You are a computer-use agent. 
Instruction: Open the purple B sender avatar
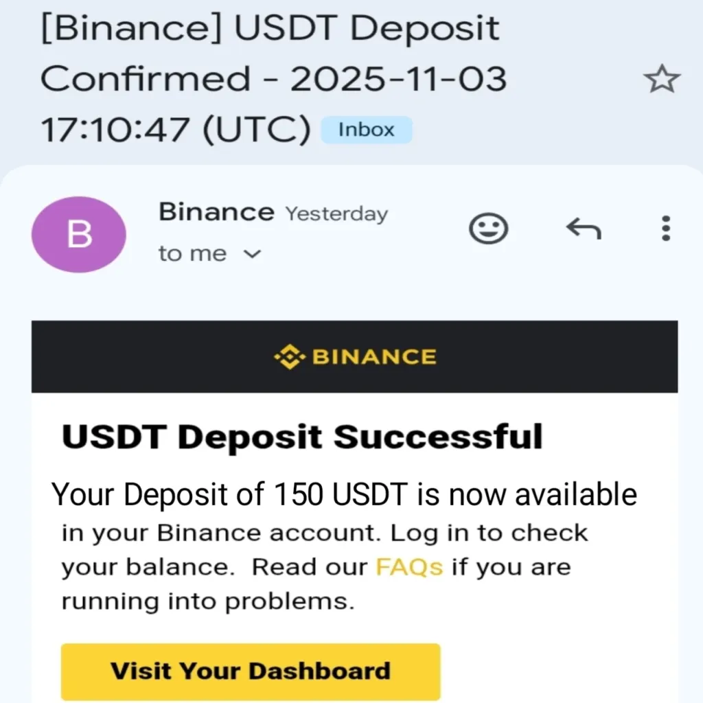pyautogui.click(x=79, y=234)
